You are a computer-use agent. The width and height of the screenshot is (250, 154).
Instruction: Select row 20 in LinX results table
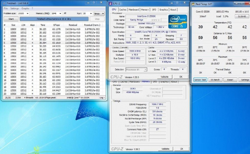[x=52, y=94]
